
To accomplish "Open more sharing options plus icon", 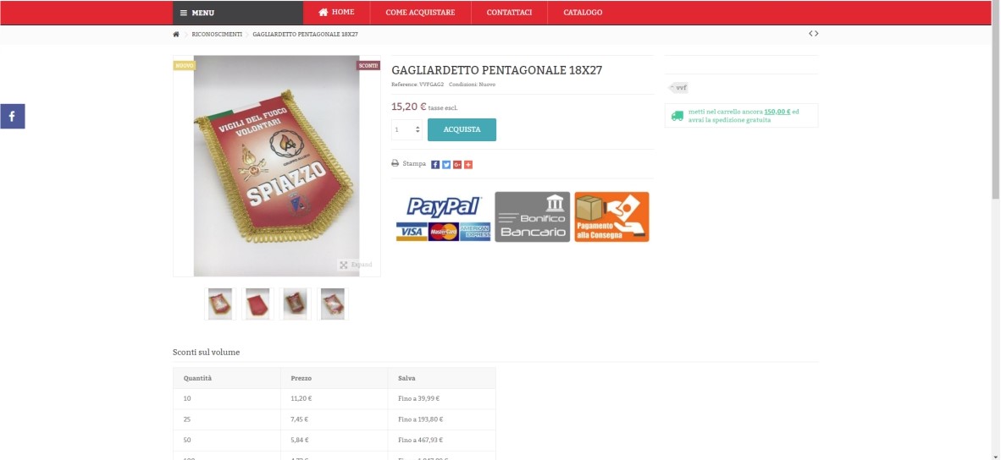I will (x=468, y=164).
